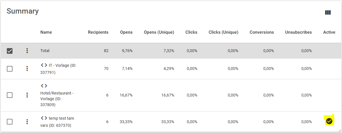The image size is (342, 133).
Task: Click the highlighted Active checkmark icon
Action: click(329, 121)
